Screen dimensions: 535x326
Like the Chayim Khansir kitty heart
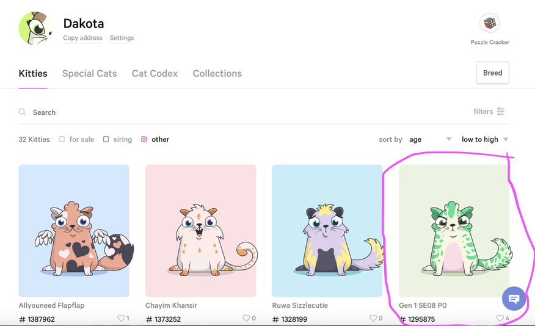(246, 318)
